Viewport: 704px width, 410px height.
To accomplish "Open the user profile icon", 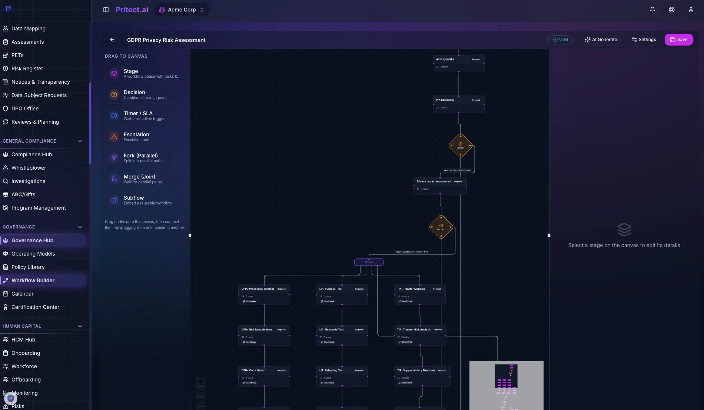I will (691, 10).
